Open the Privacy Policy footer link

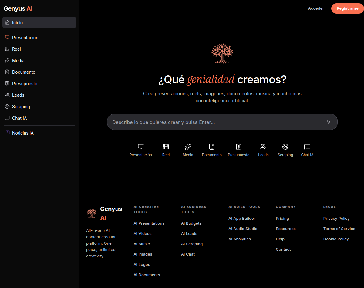[x=336, y=219]
